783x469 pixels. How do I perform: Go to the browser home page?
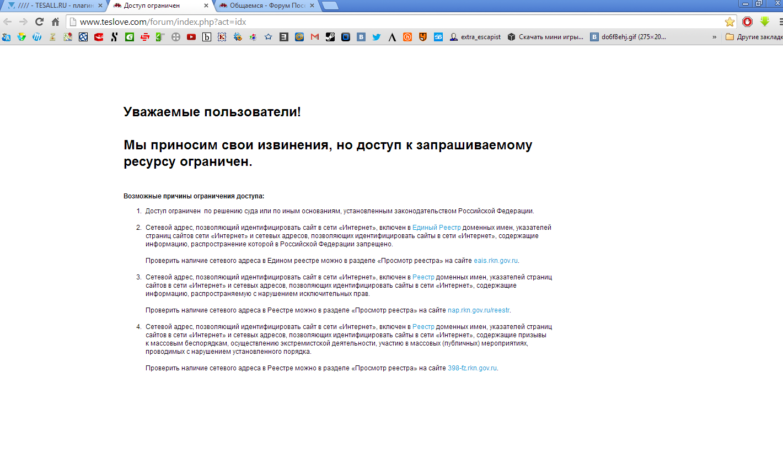[55, 21]
